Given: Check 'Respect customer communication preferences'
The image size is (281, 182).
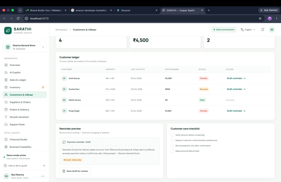Looking at the screenshot, I should (172, 140).
